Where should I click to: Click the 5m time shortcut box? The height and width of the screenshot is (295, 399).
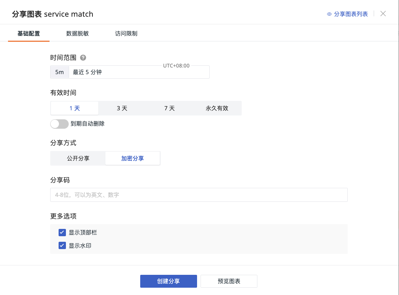tap(60, 72)
